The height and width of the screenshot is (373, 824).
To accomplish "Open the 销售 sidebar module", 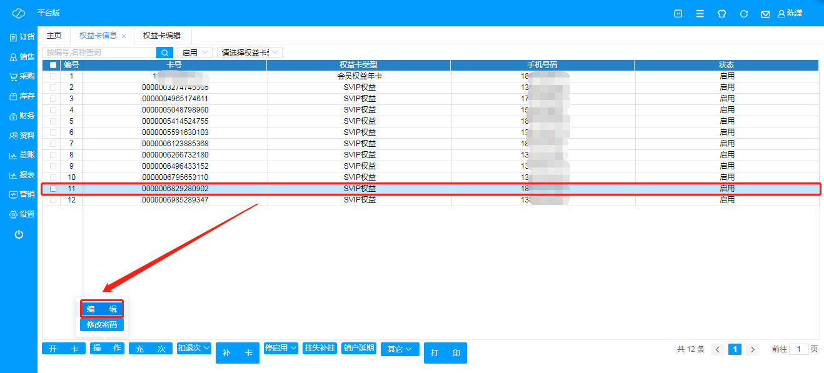I will coord(22,57).
